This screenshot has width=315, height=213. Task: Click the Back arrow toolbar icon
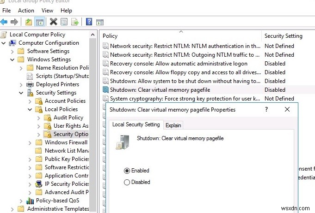point(4,22)
